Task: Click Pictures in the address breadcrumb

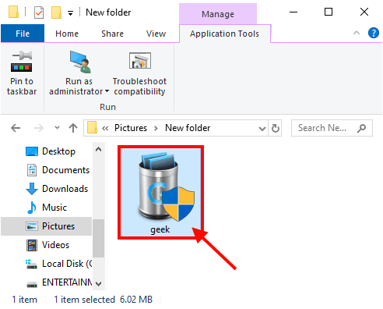Action: pos(131,128)
